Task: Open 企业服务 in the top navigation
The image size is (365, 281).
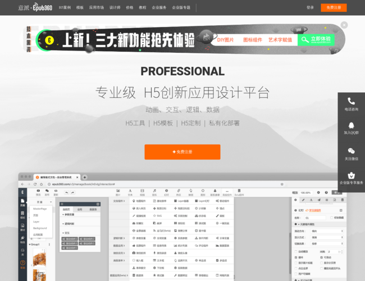Action: [159, 7]
